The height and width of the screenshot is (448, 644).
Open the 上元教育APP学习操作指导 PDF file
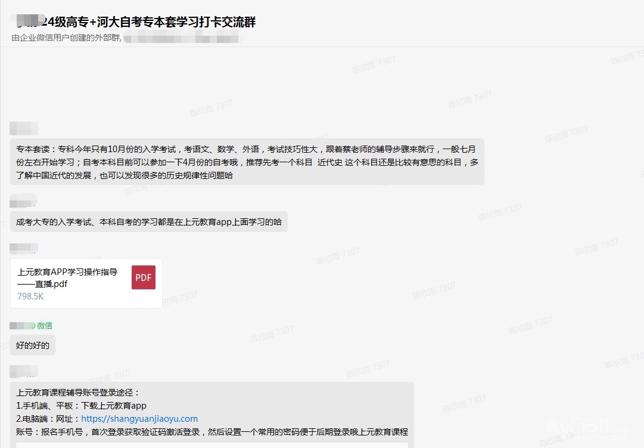(x=67, y=277)
